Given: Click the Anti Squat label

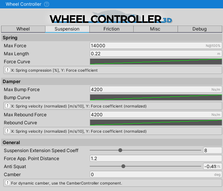Looking at the screenshot, I should point(15,167).
